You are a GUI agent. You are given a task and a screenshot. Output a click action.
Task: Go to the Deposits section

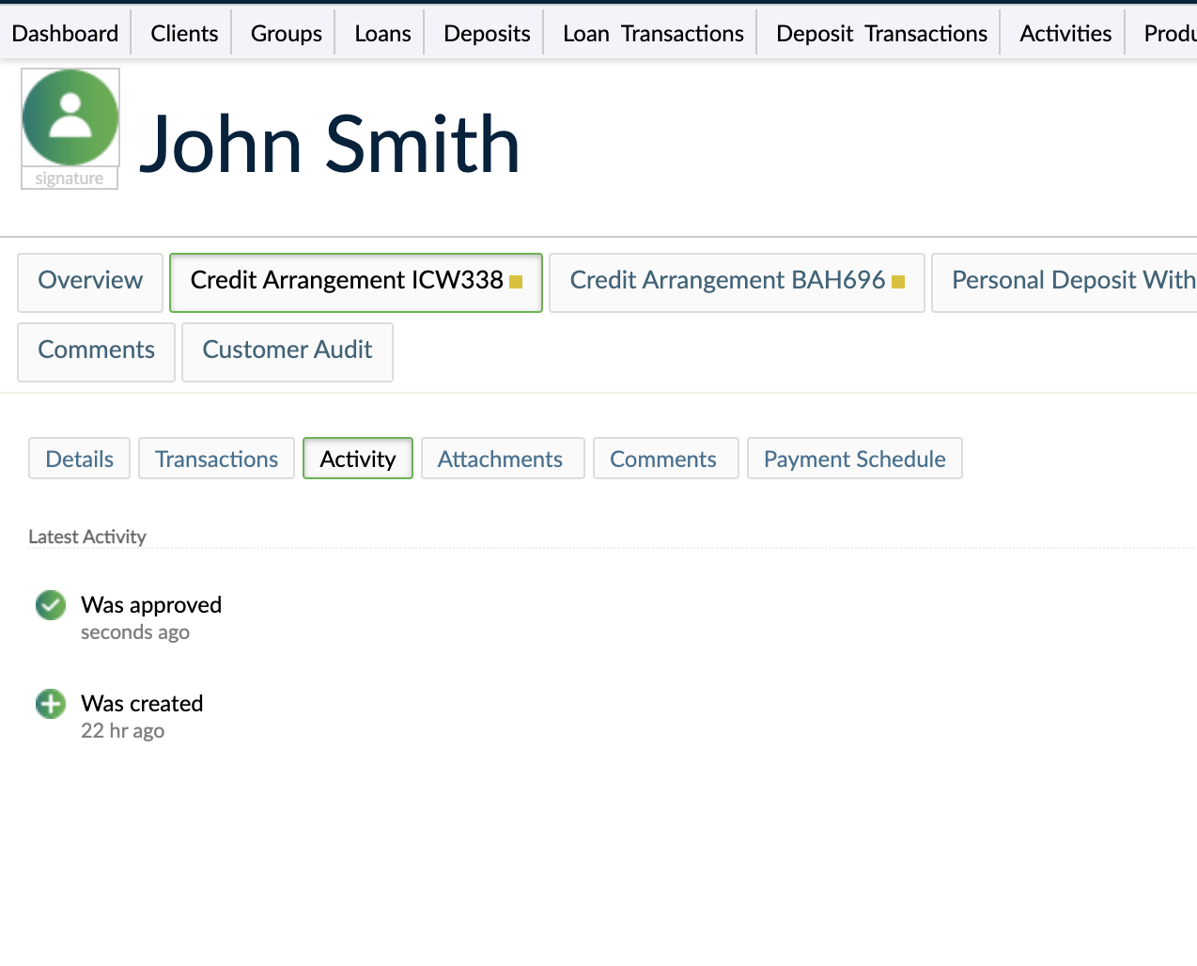tap(486, 32)
